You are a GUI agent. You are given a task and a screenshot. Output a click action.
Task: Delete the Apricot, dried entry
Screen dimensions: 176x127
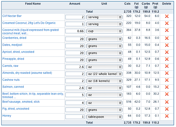[167, 52]
